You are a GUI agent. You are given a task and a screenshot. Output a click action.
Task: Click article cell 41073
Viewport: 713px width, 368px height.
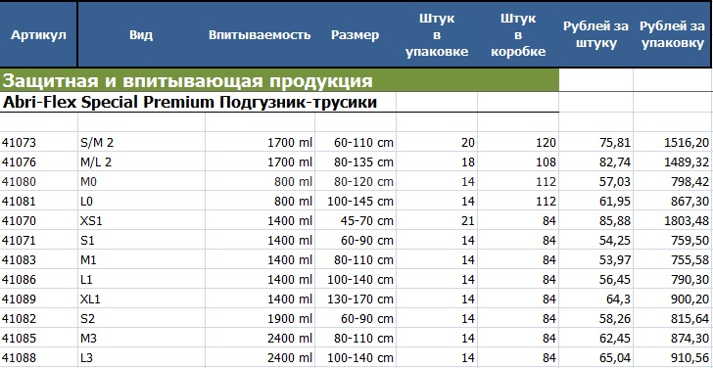click(x=38, y=143)
